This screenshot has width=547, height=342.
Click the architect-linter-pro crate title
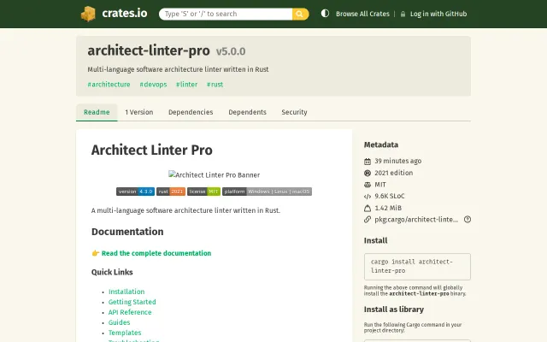149,50
